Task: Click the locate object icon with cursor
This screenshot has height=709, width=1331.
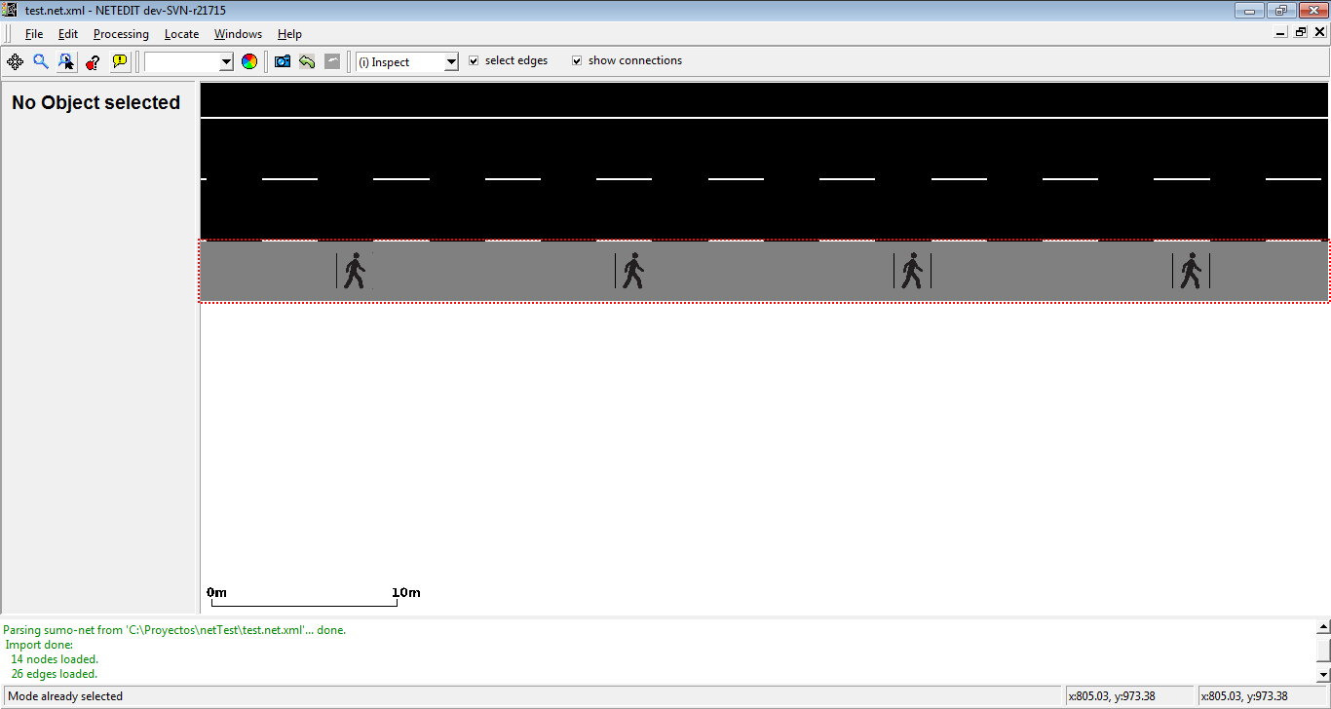Action: [x=66, y=61]
